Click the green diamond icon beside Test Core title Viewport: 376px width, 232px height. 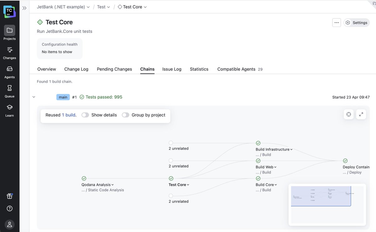40,22
